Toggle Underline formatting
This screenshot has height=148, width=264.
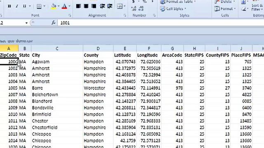(25, 7)
